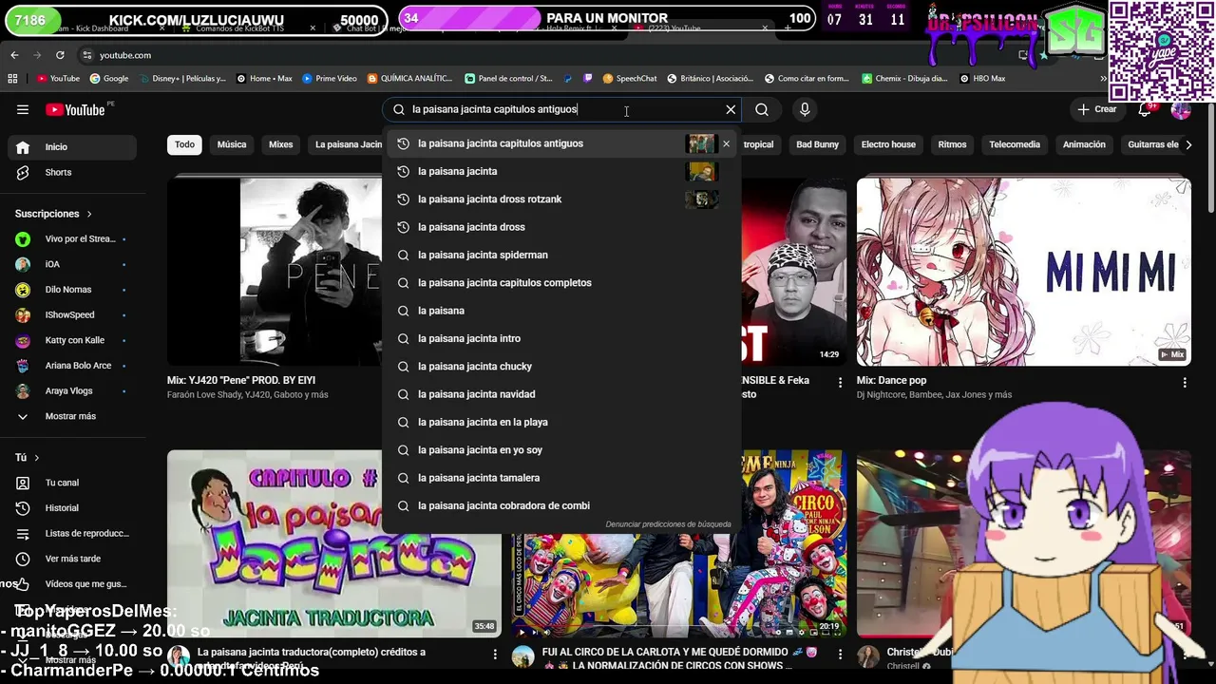
Task: Expand subscriptions with Mostrar más
Action: coord(73,416)
